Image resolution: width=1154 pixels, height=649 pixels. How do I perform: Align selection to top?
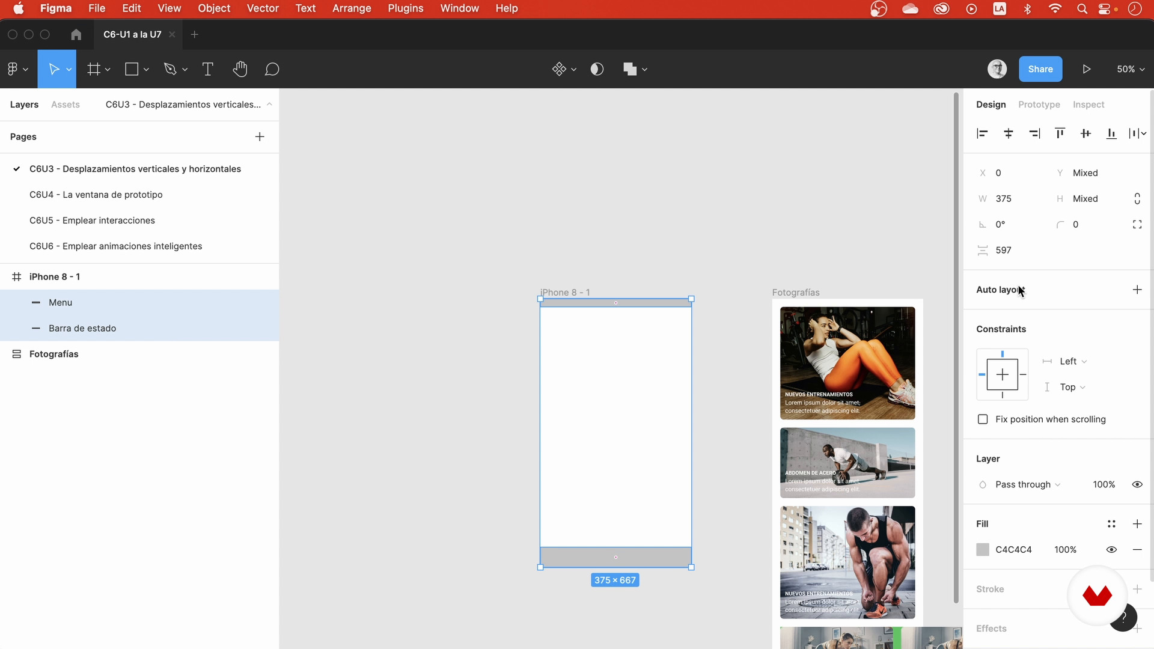coord(1060,133)
